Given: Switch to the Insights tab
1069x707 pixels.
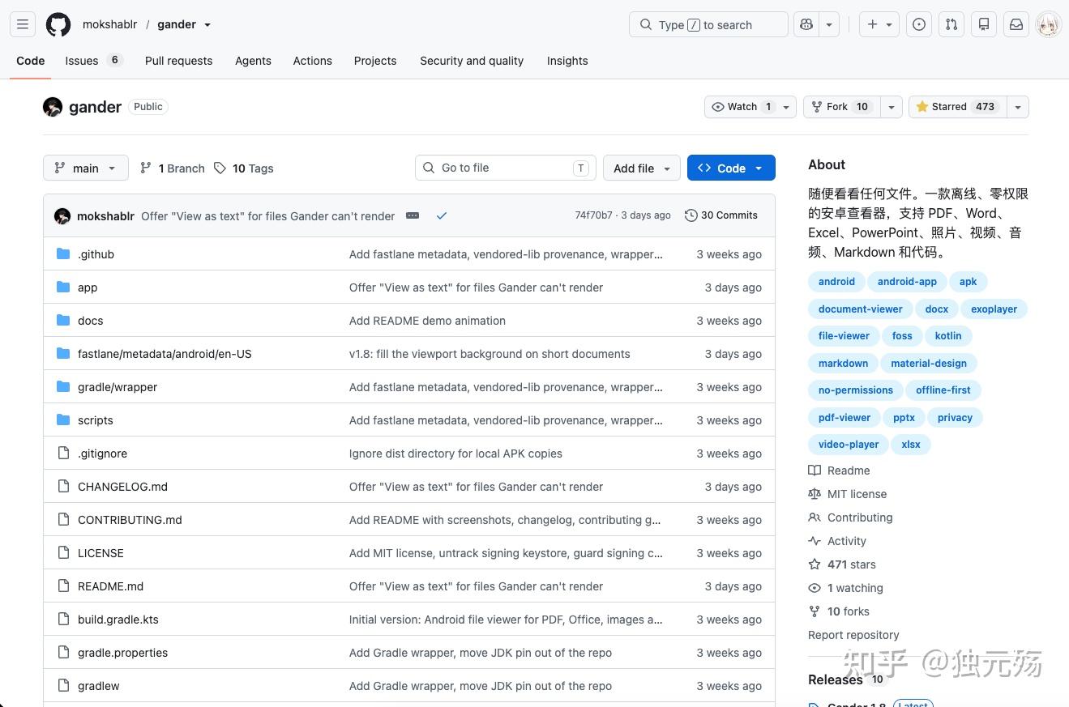Looking at the screenshot, I should [567, 61].
